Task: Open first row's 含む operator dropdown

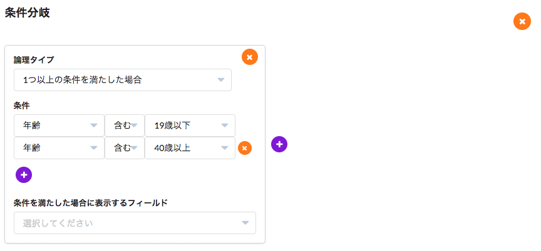Action: point(124,125)
